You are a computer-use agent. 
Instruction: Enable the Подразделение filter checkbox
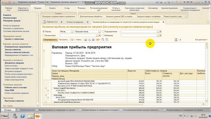tap(103, 31)
